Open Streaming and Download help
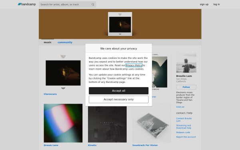Viewport: 240px width, 150px height. point(184,127)
